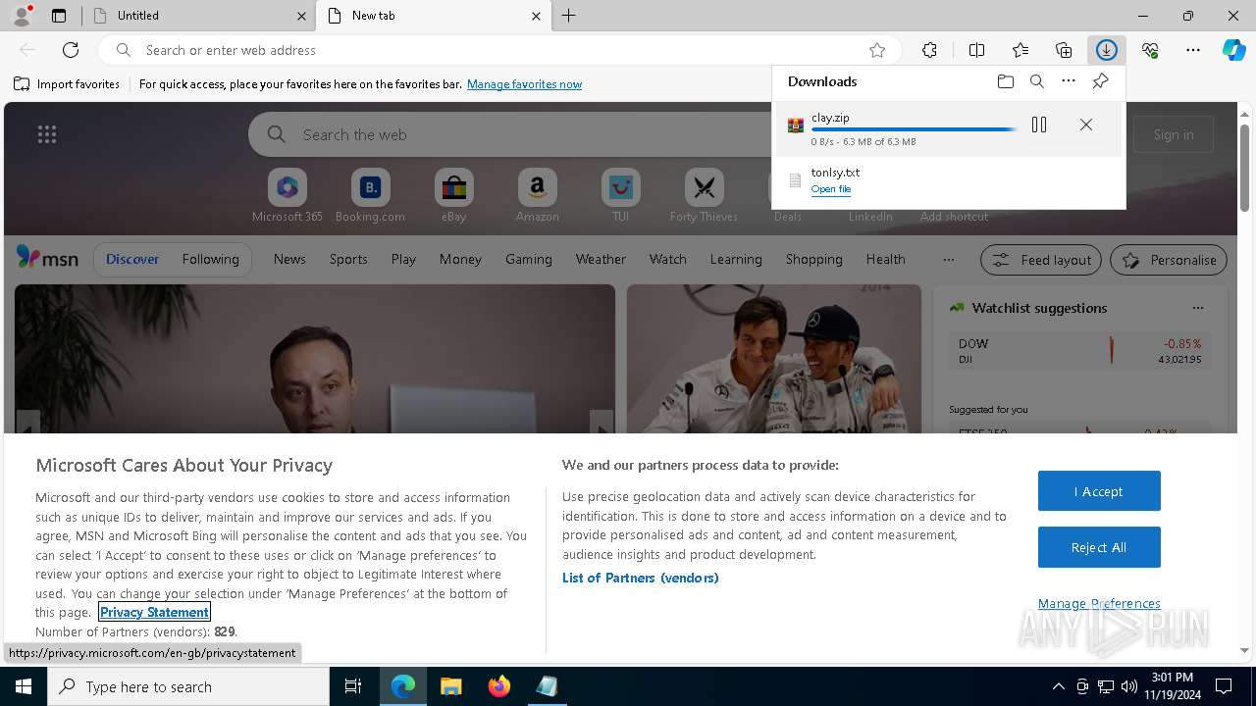The width and height of the screenshot is (1256, 706).
Task: Close the Untitled tab
Action: (301, 16)
